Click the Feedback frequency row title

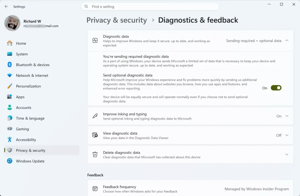pos(120,187)
